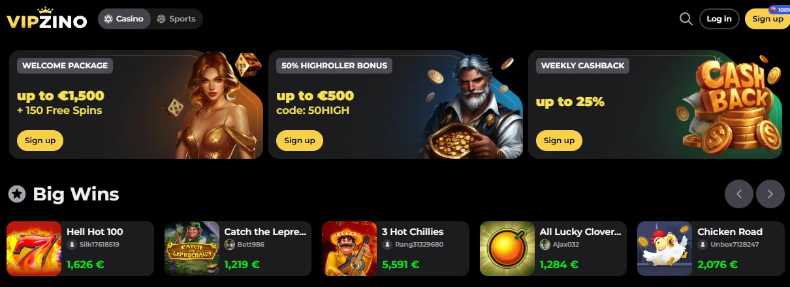Viewport: 790px width, 287px height.
Task: Switch to the Sports tab
Action: point(176,19)
